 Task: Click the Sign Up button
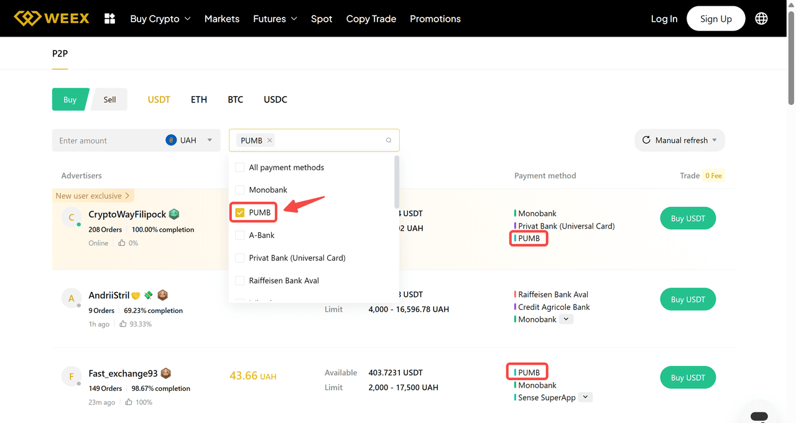[716, 19]
